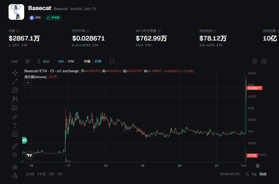Copy the Basecat contract address

click(95, 9)
